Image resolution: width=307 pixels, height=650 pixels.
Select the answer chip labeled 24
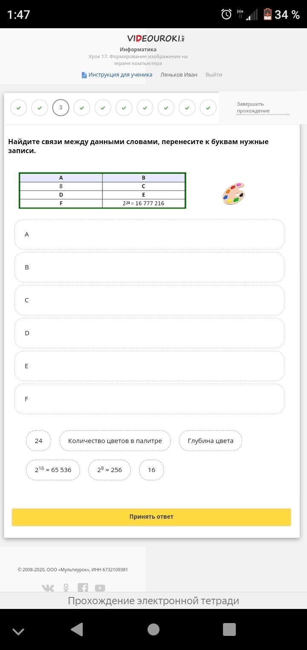tap(38, 441)
